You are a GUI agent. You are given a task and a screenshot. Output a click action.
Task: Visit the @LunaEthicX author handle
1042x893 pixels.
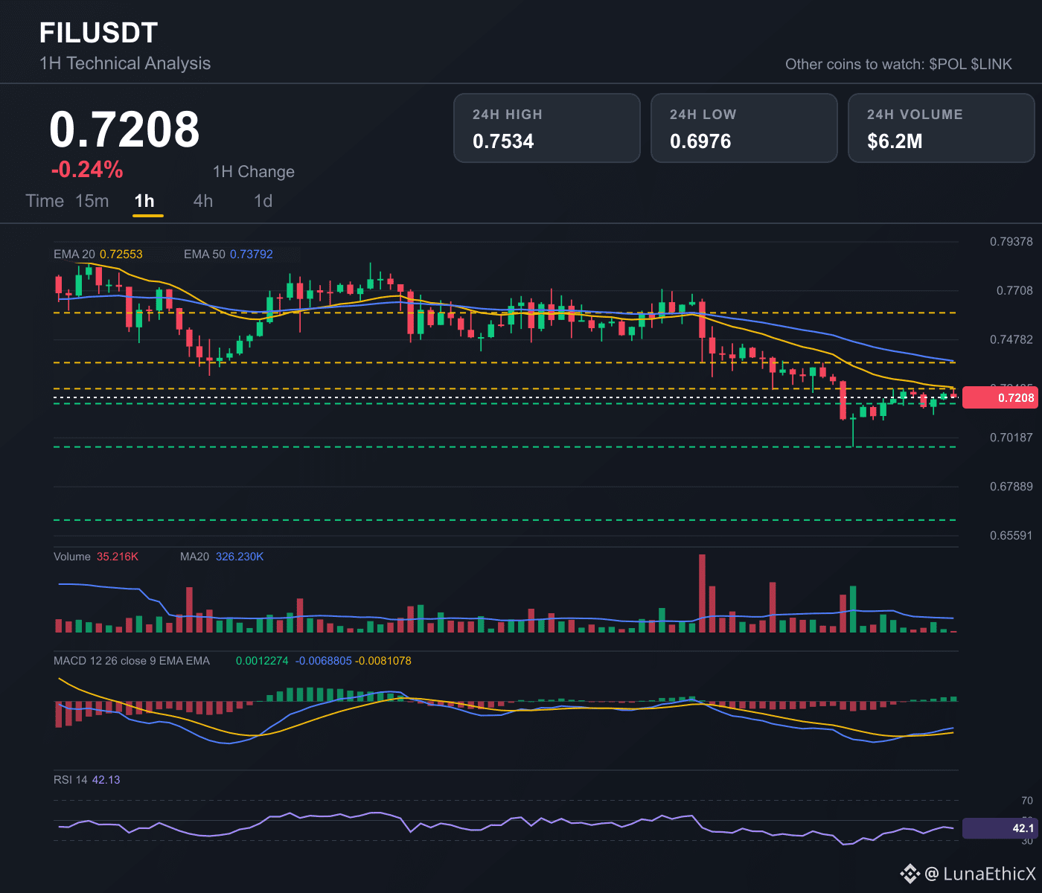(980, 874)
